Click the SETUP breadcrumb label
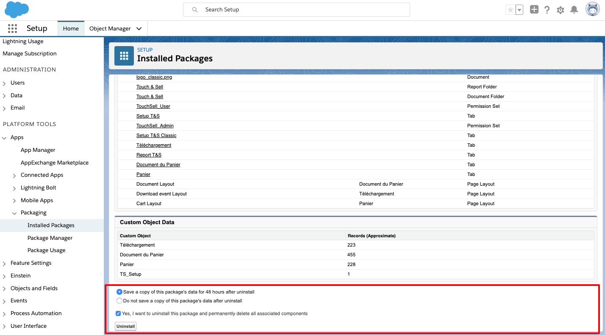The width and height of the screenshot is (605, 335). coord(145,50)
